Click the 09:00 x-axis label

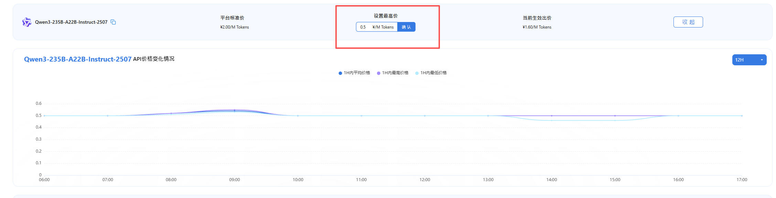[235, 180]
